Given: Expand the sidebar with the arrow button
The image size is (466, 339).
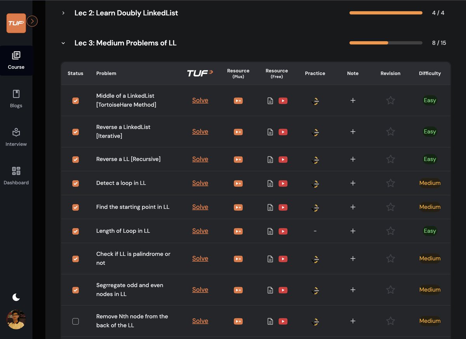Looking at the screenshot, I should (x=32, y=21).
